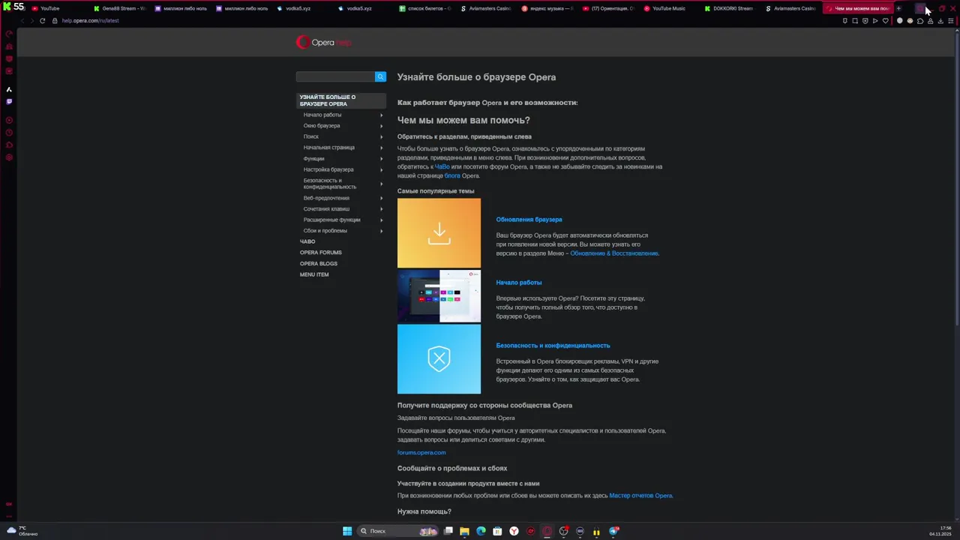Click MENU ITEM in the left menu

[x=314, y=274]
